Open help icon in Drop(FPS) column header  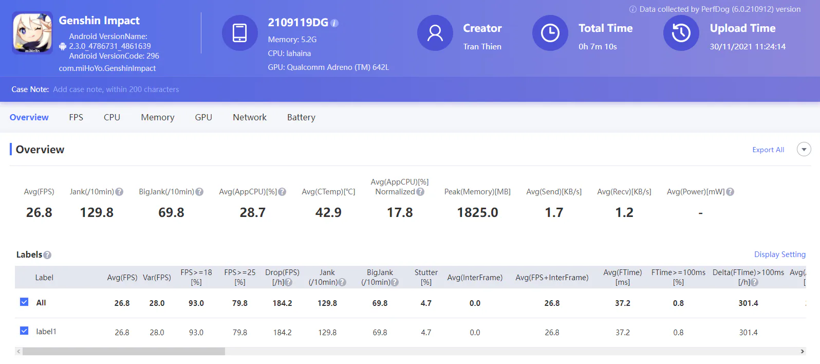tap(289, 282)
